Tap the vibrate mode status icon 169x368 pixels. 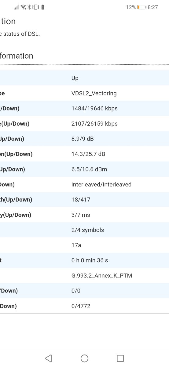tap(36, 7)
